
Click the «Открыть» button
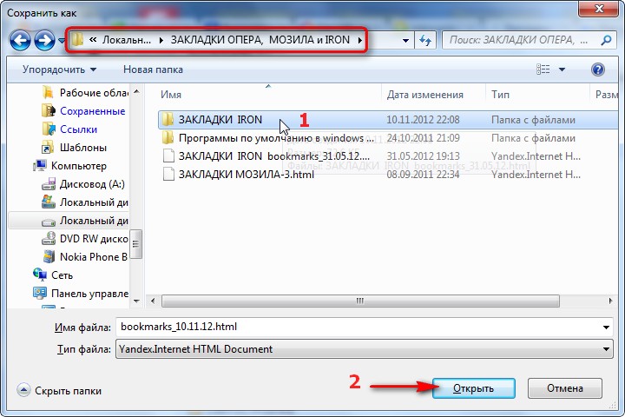474,388
